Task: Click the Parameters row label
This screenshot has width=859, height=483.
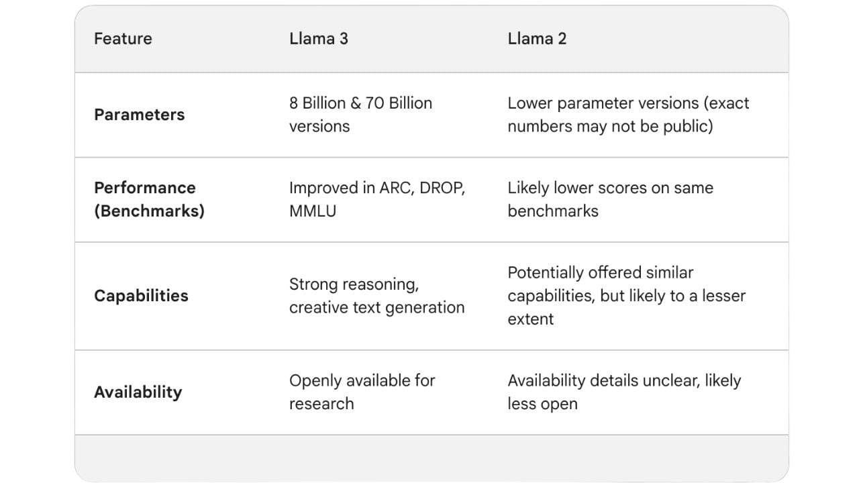Action: coord(139,115)
